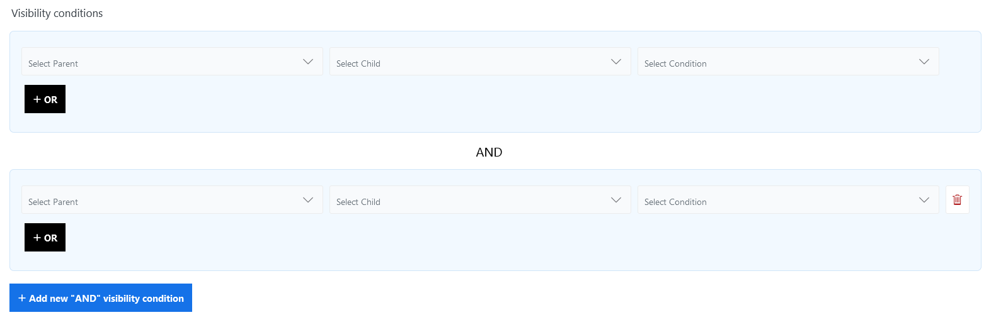Expand Select Condition in the second condition group
Image resolution: width=996 pixels, height=315 pixels.
point(775,200)
